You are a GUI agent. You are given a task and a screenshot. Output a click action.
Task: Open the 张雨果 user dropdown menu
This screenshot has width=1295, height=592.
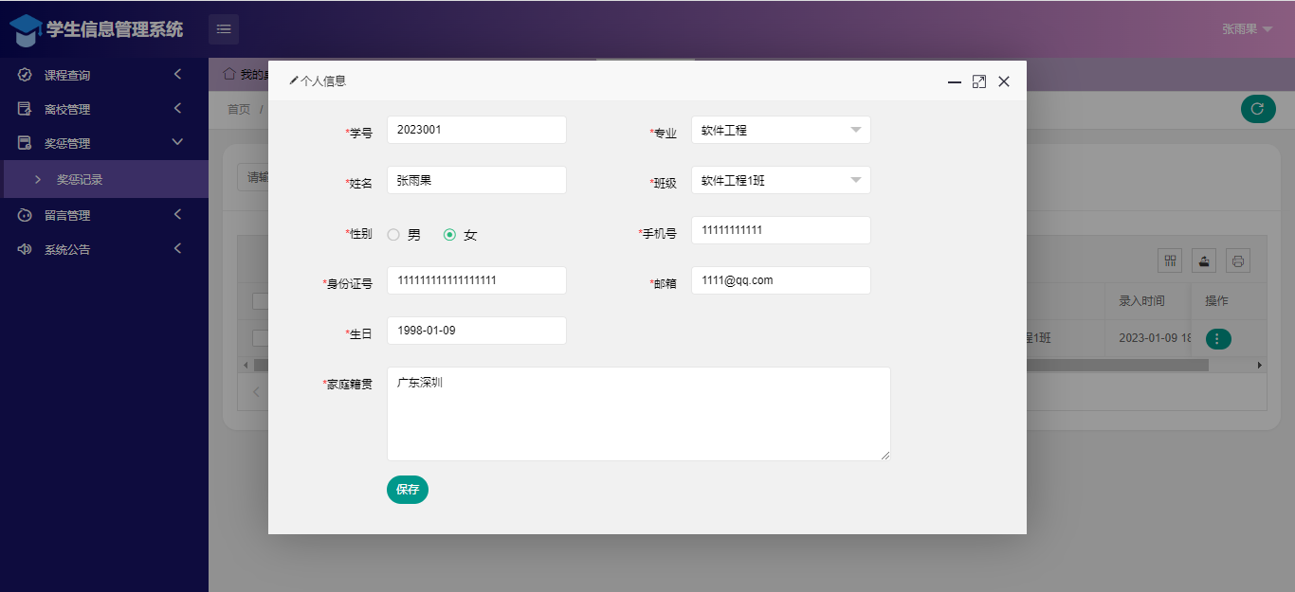[1247, 29]
